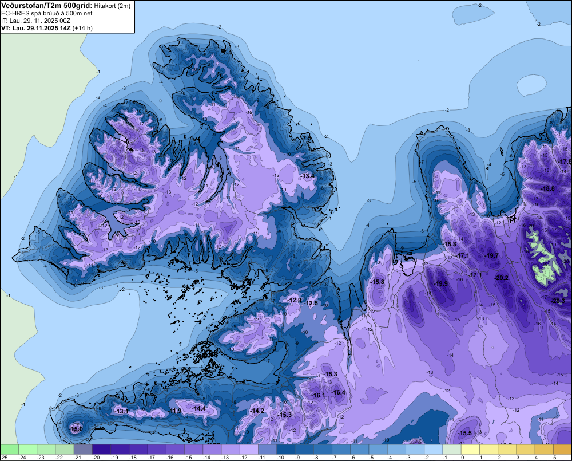Click the -20.2 temperature value on map
Viewport: 572px width, 461px height.
pyautogui.click(x=501, y=278)
